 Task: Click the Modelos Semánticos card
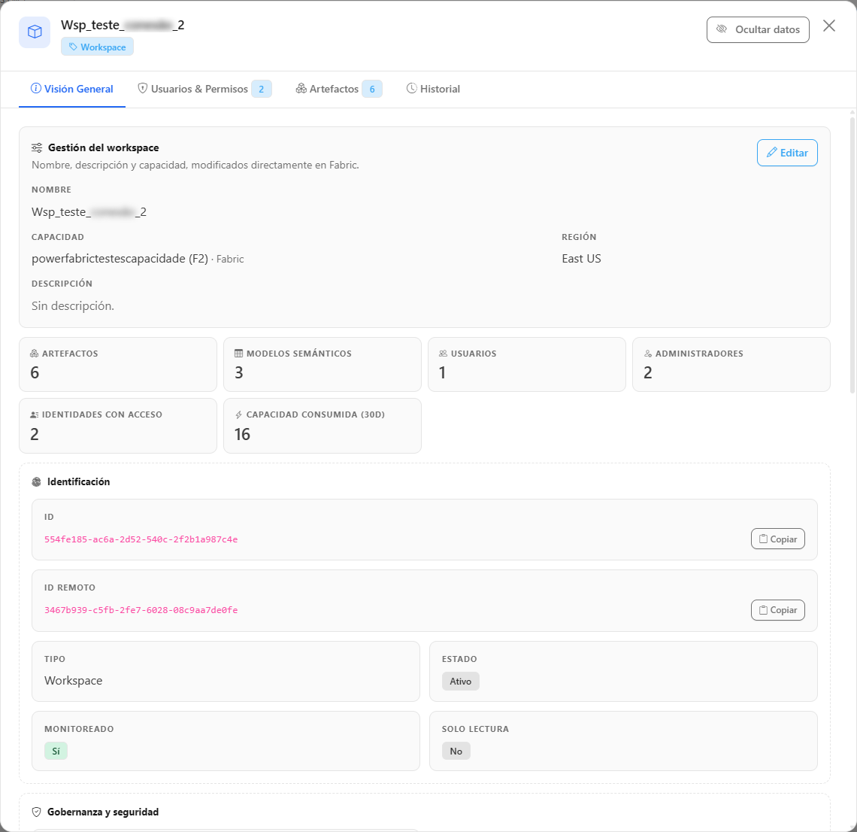pyautogui.click(x=323, y=364)
